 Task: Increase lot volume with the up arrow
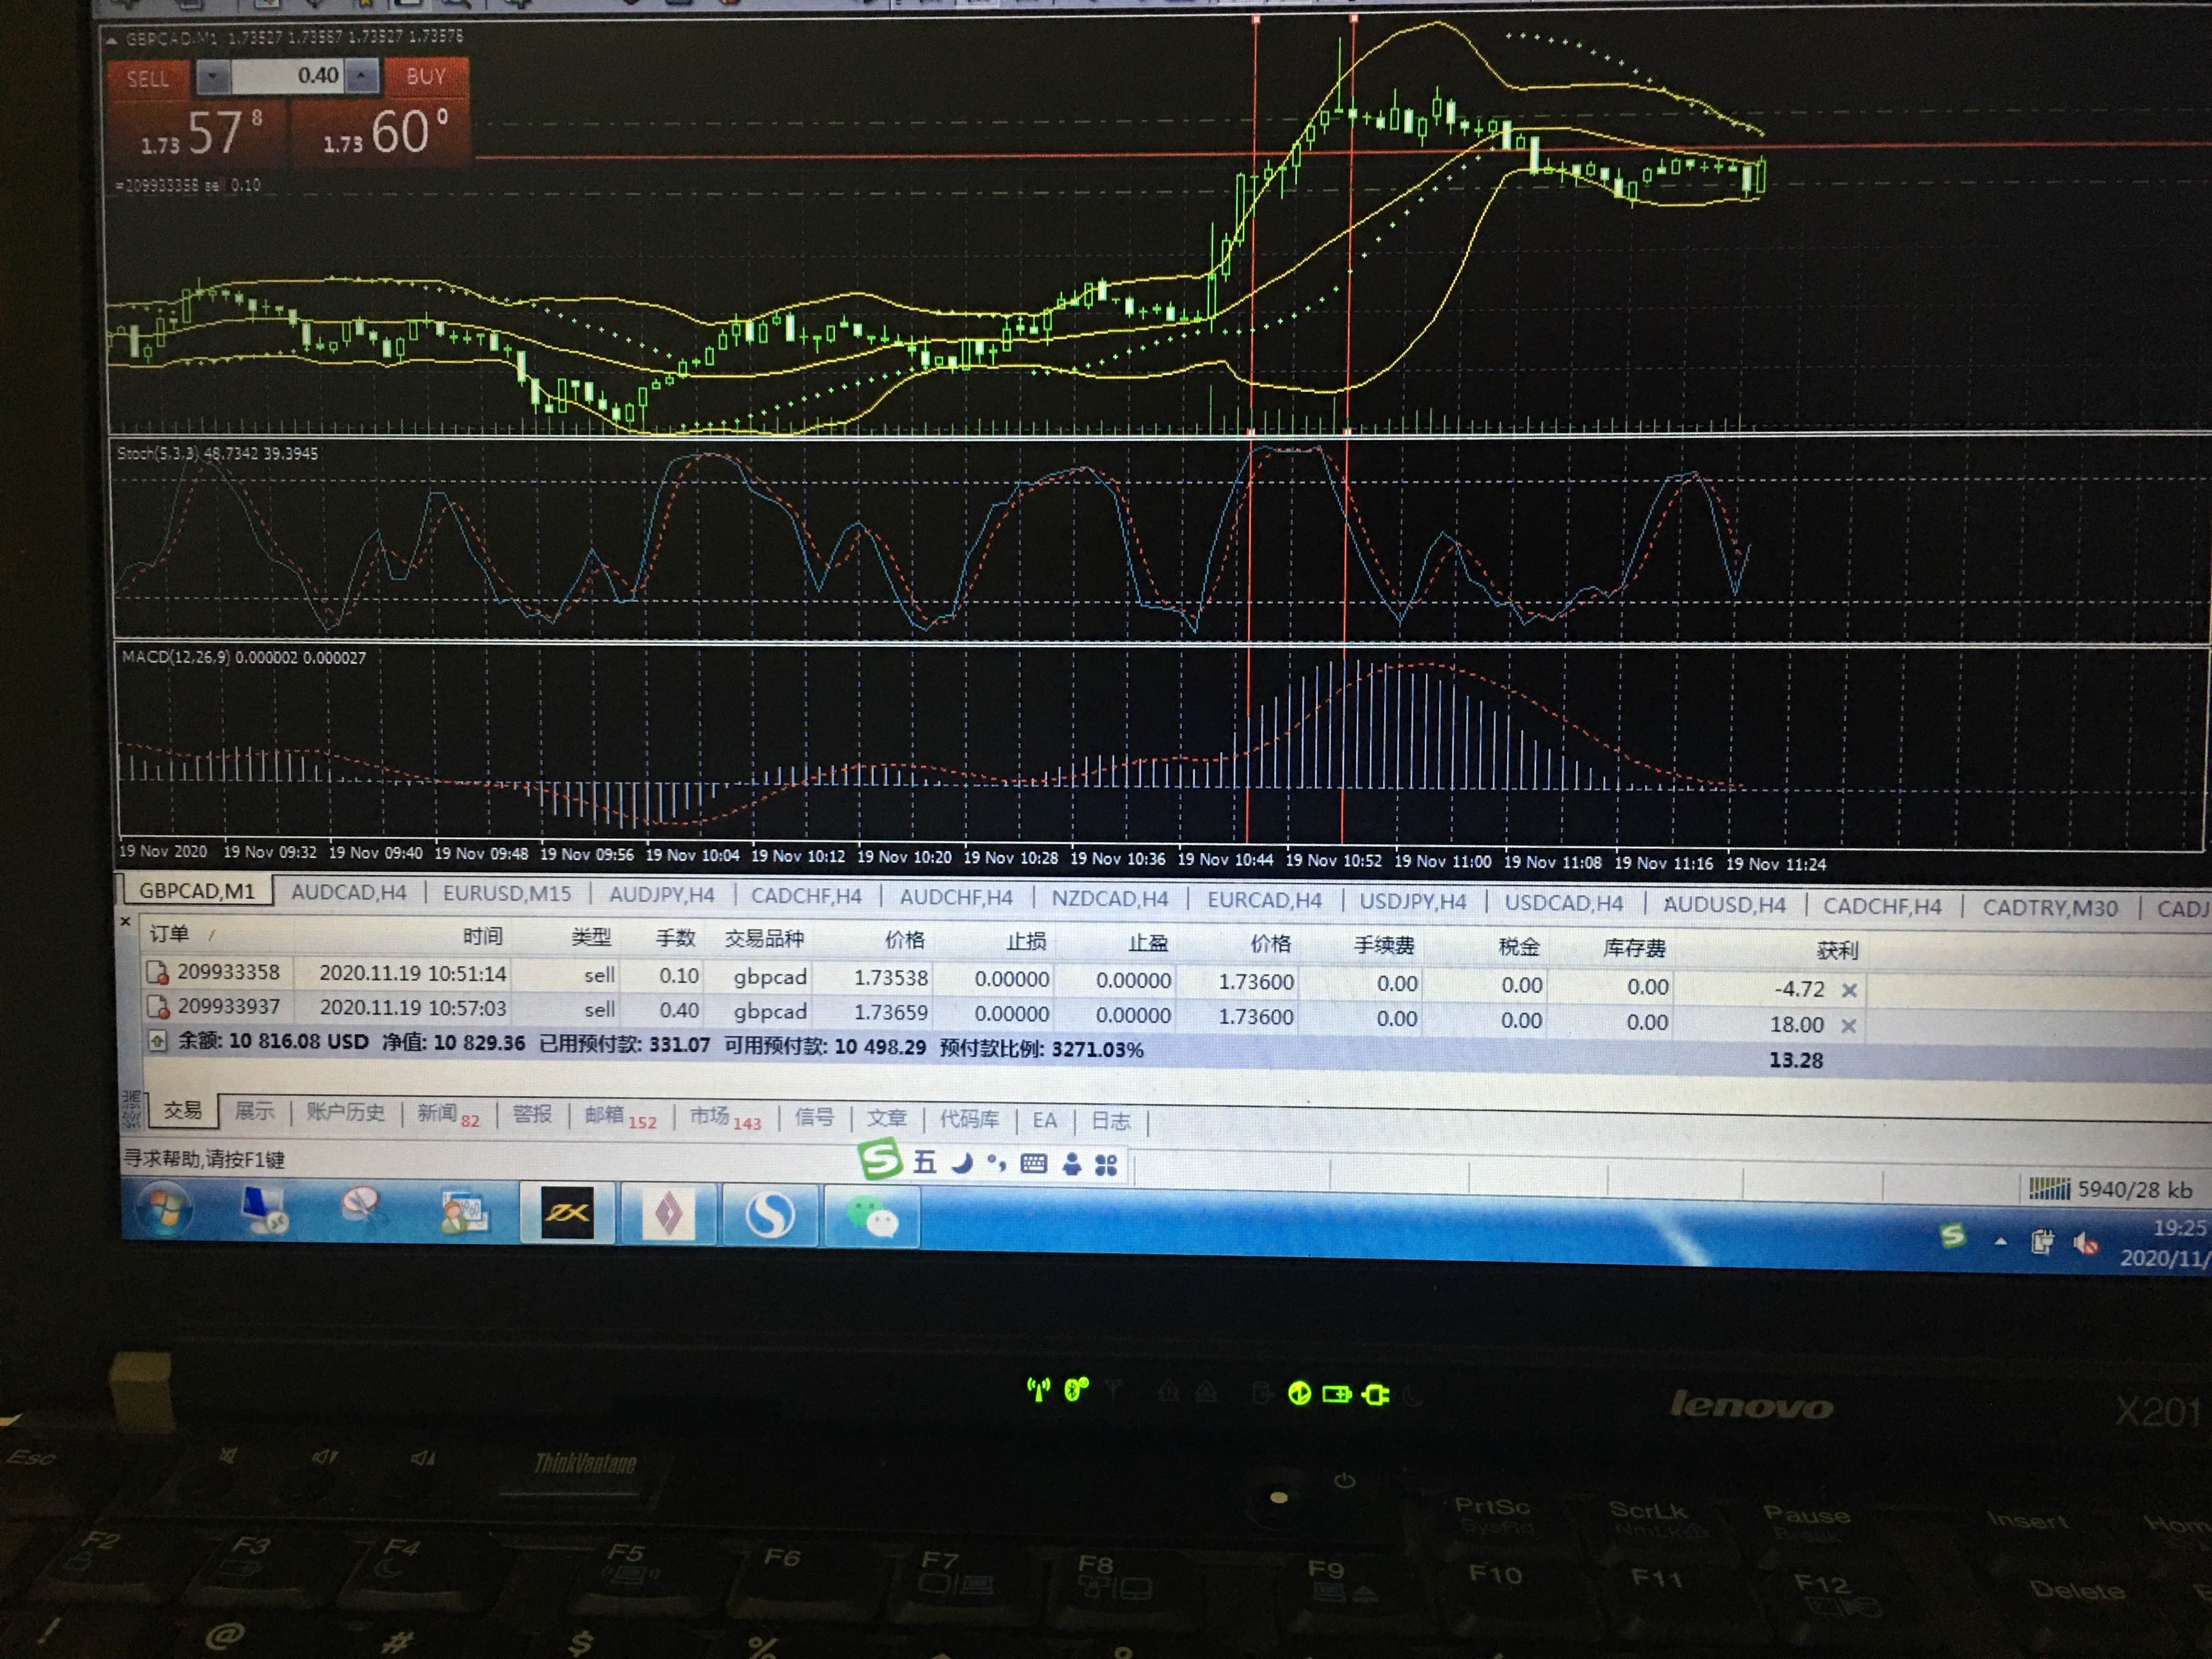362,75
